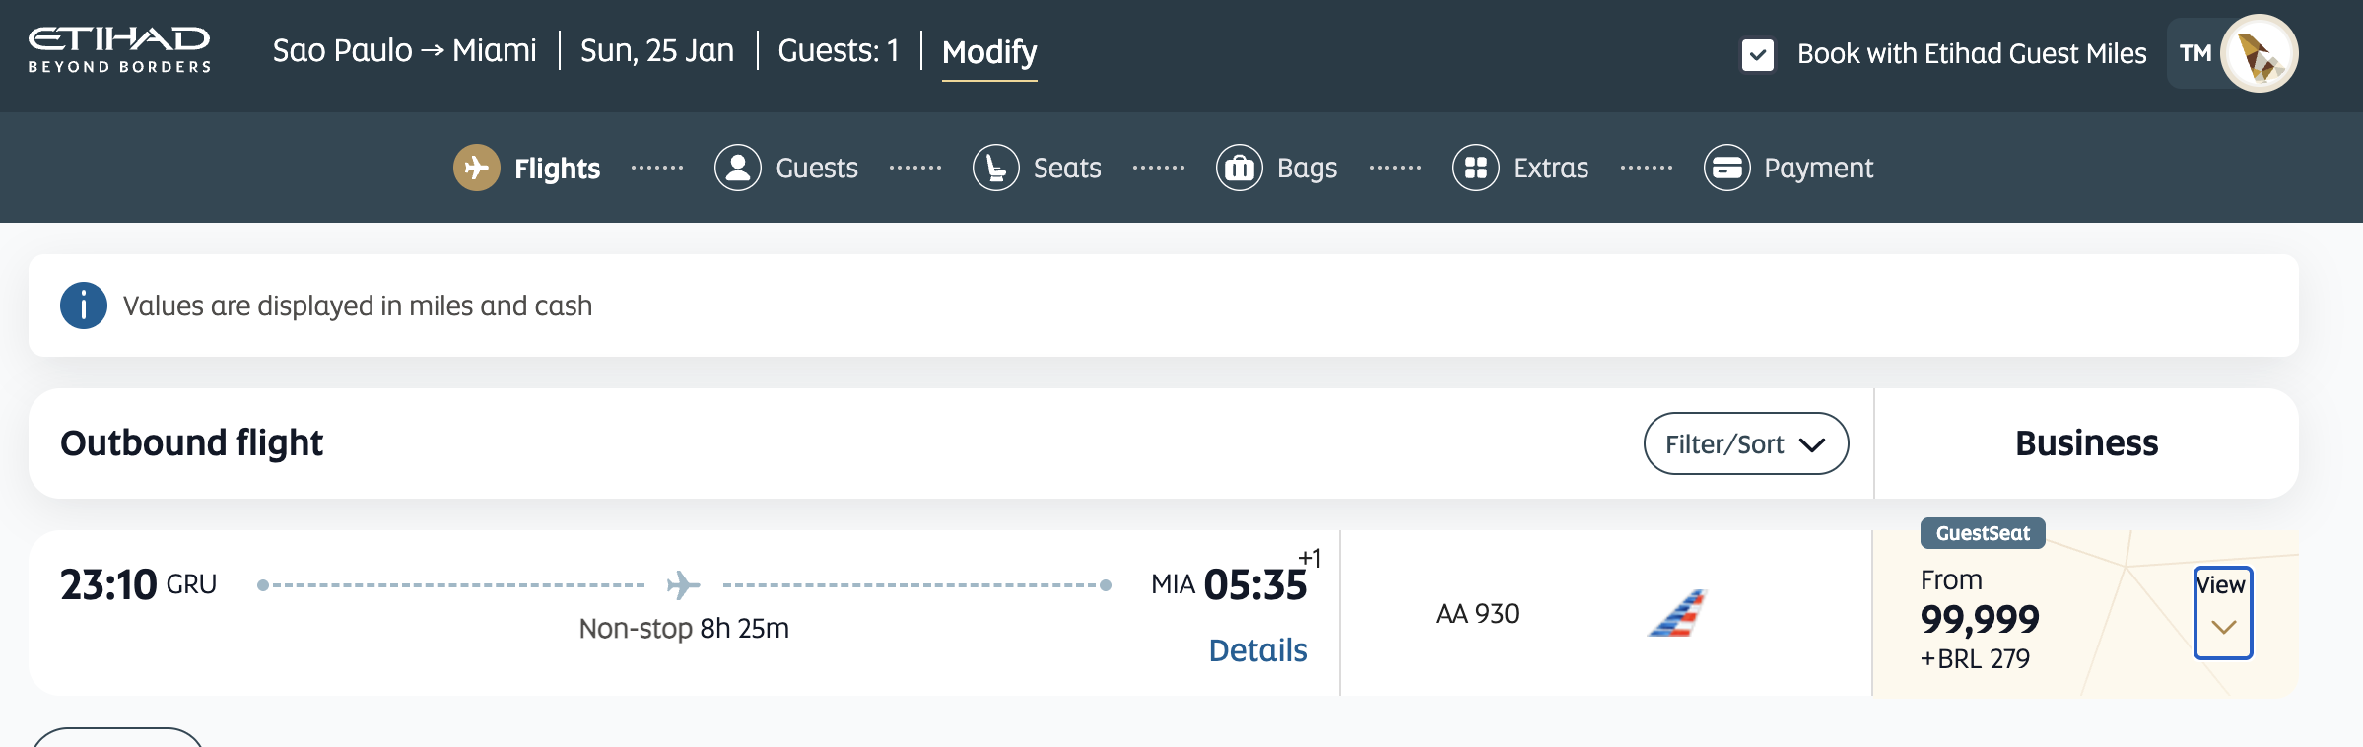Open the Filter/Sort dropdown

[x=1745, y=443]
